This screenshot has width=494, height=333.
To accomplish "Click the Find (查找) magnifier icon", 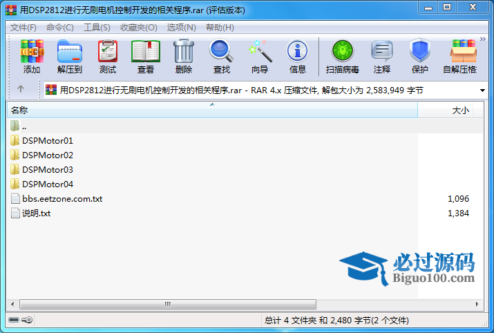I will point(222,50).
